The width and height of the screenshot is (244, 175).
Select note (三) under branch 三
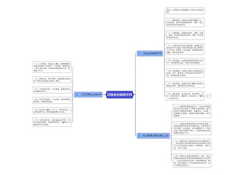(192, 144)
